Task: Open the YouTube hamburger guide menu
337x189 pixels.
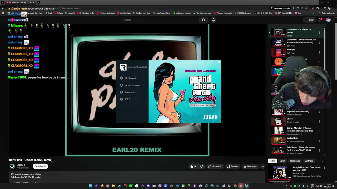Action: [x=5, y=20]
